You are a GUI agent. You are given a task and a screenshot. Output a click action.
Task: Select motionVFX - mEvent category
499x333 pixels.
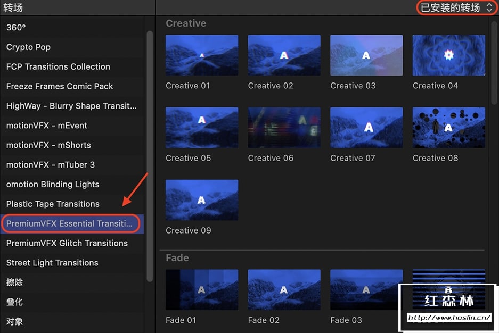[x=72, y=126]
